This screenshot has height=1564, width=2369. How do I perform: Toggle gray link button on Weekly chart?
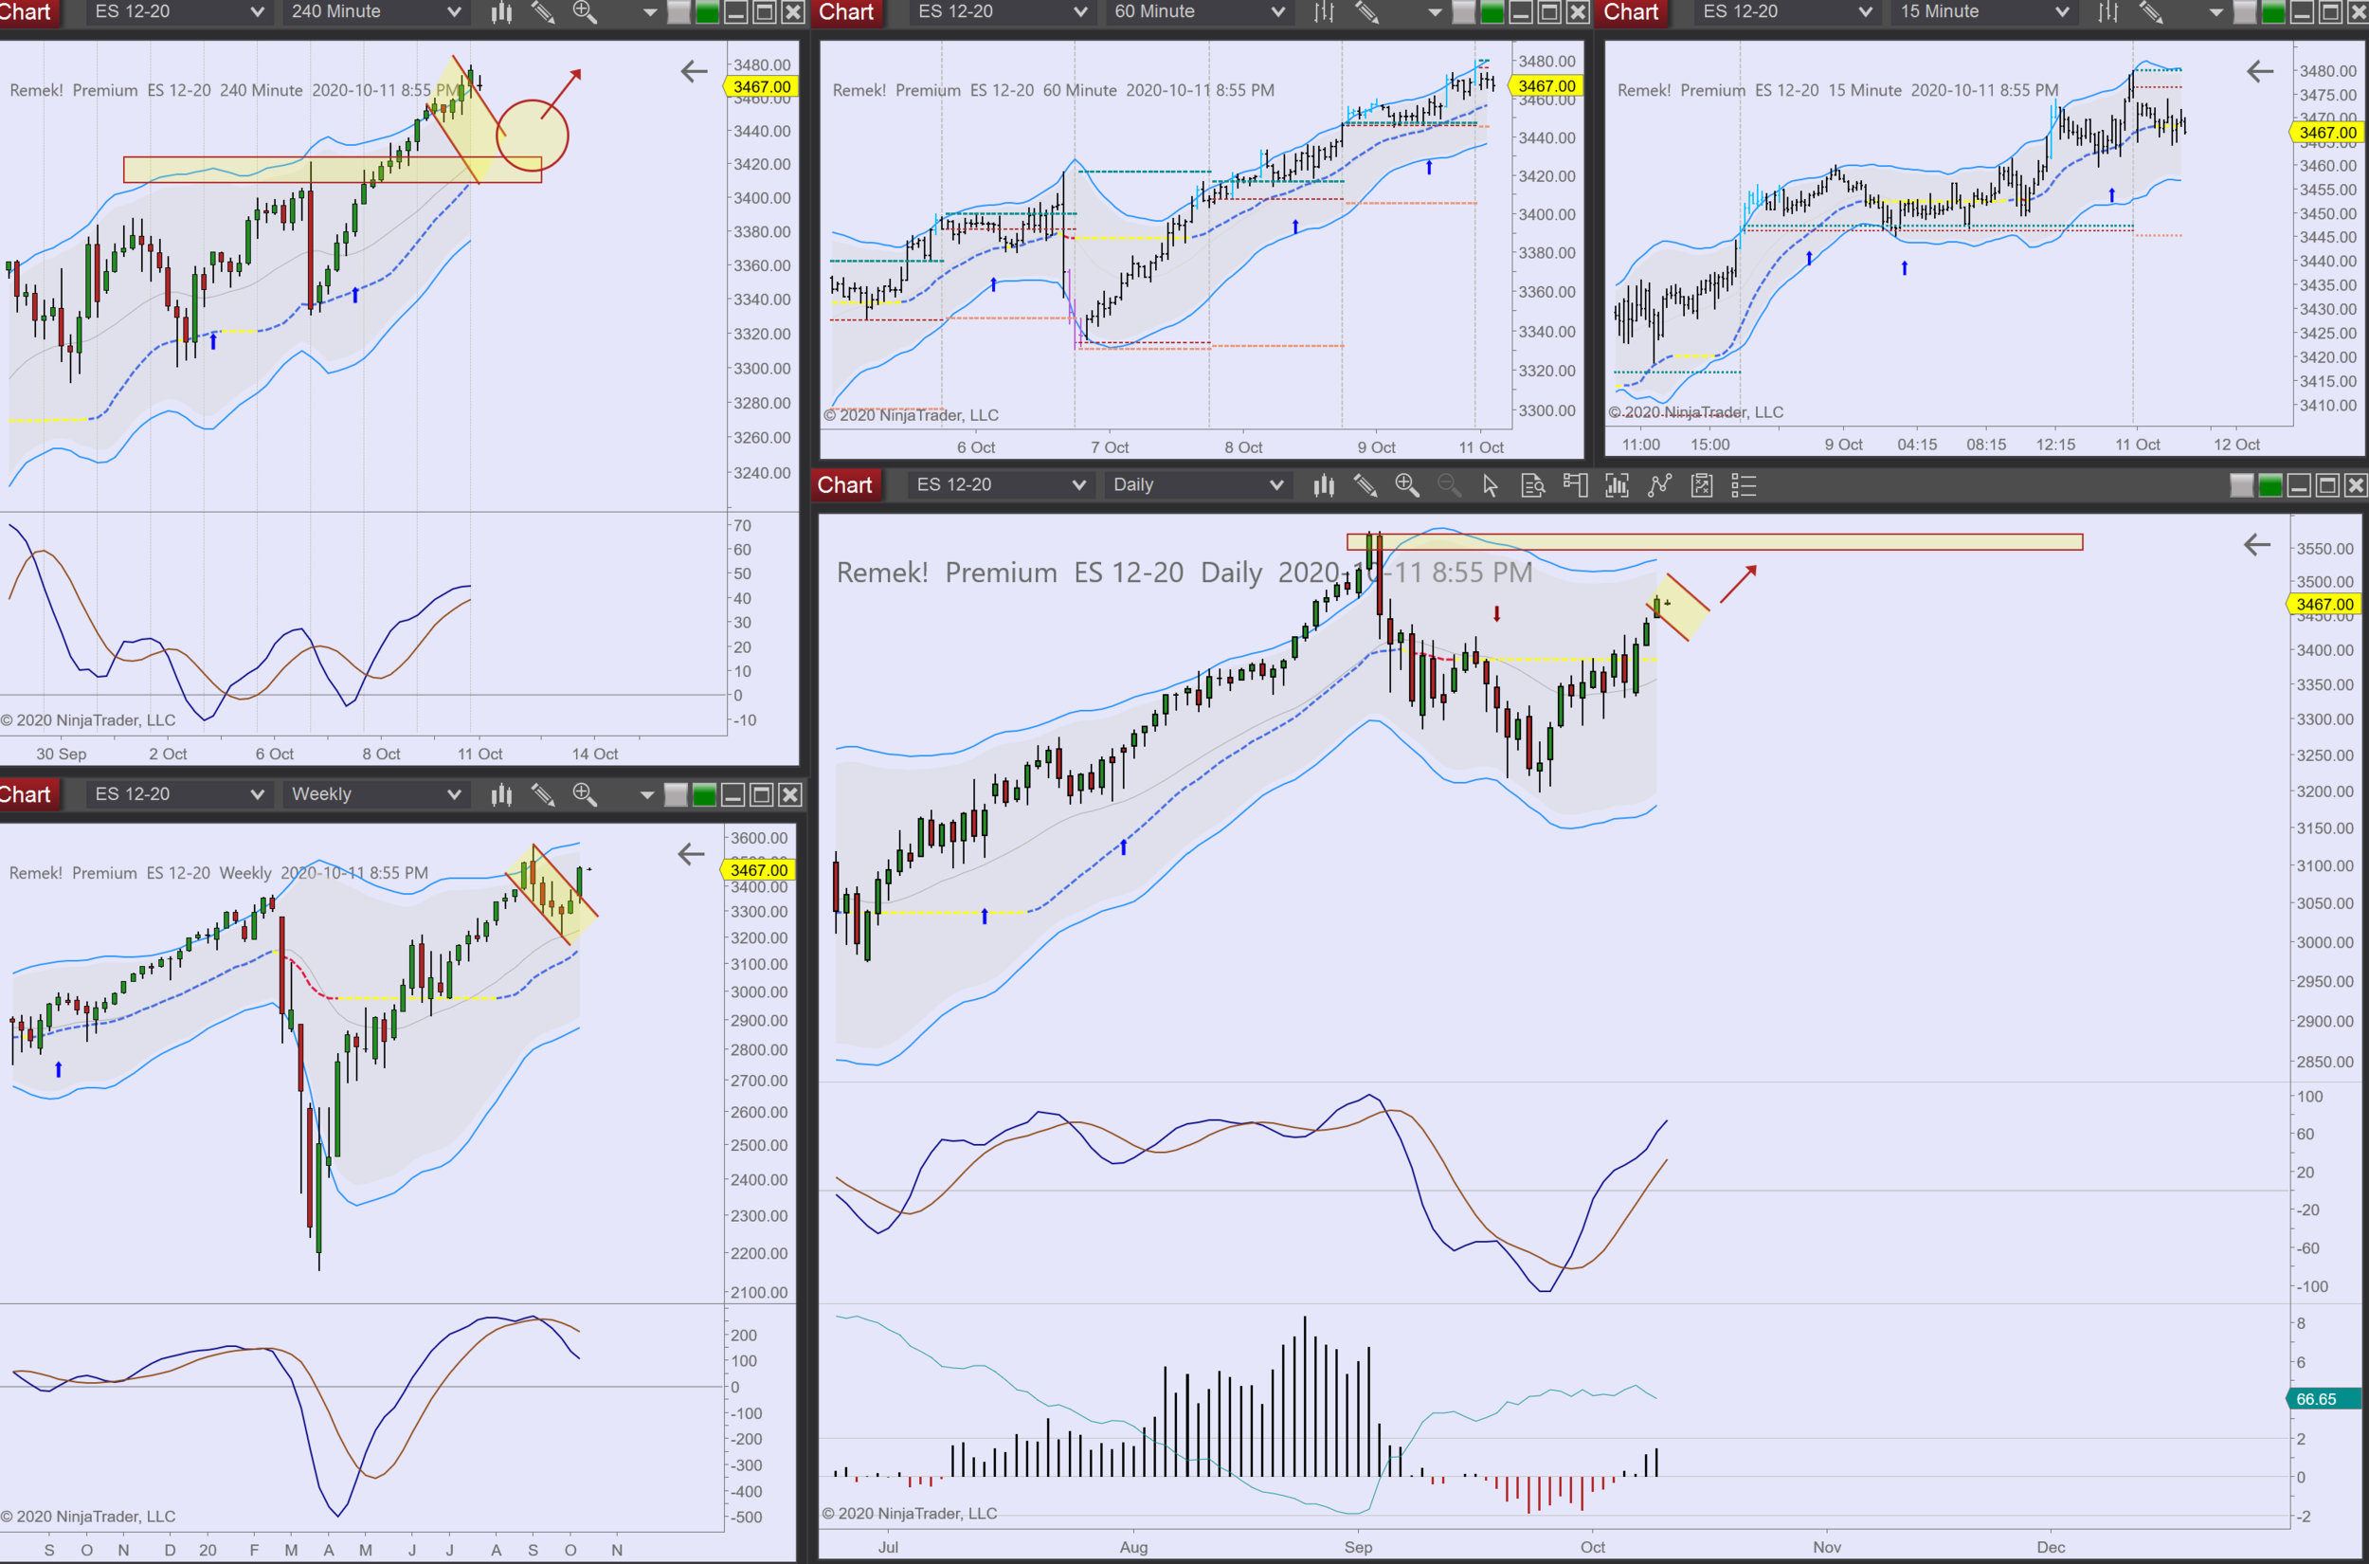(x=675, y=795)
